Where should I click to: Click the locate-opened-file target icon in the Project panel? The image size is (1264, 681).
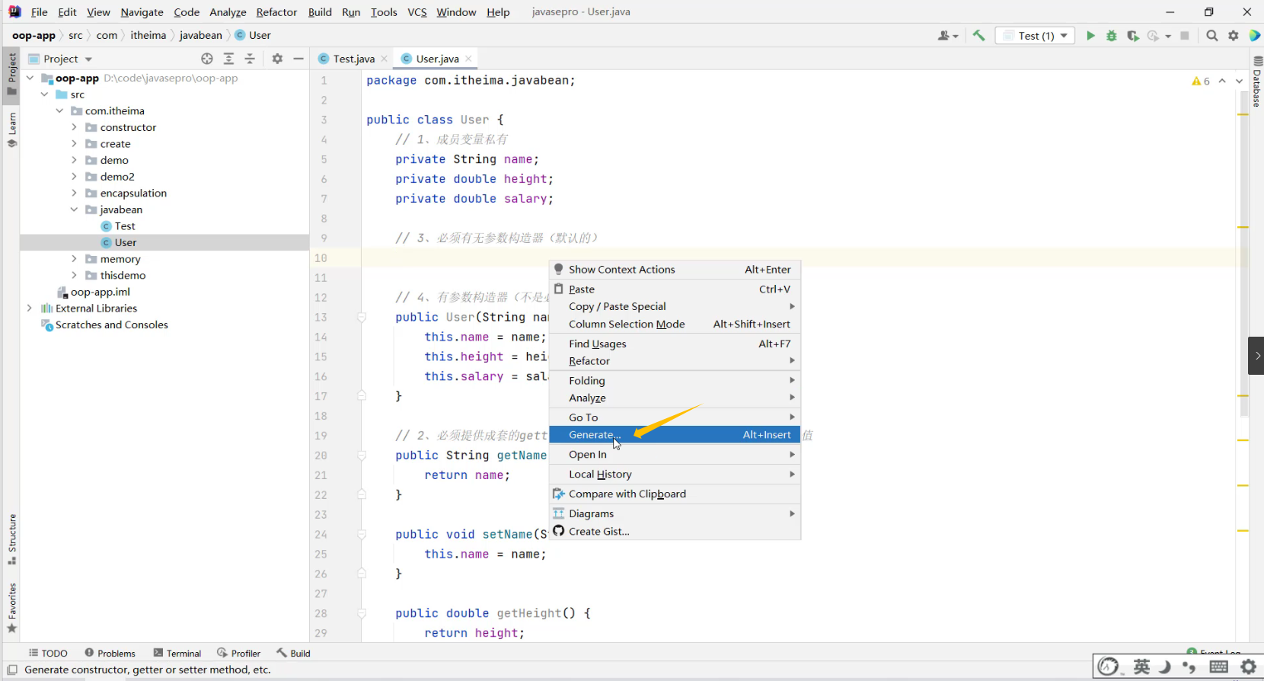[x=207, y=59]
